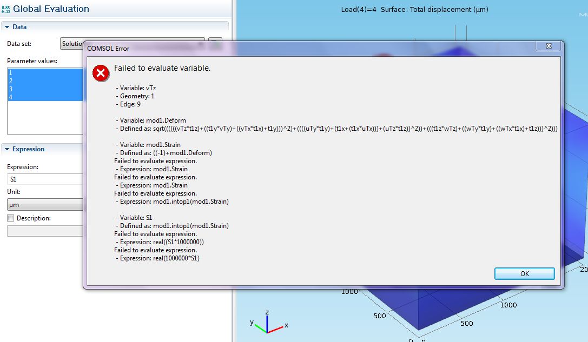Close the COMSOL Error dialog with X
Viewport: 588px width, 342px height.
(x=548, y=46)
